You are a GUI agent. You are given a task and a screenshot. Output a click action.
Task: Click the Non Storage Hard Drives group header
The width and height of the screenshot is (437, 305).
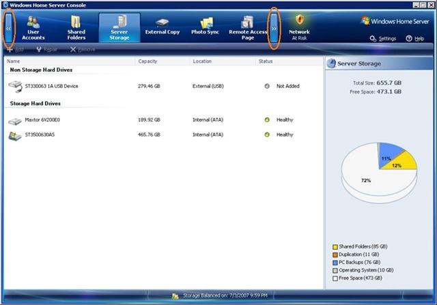(41, 70)
